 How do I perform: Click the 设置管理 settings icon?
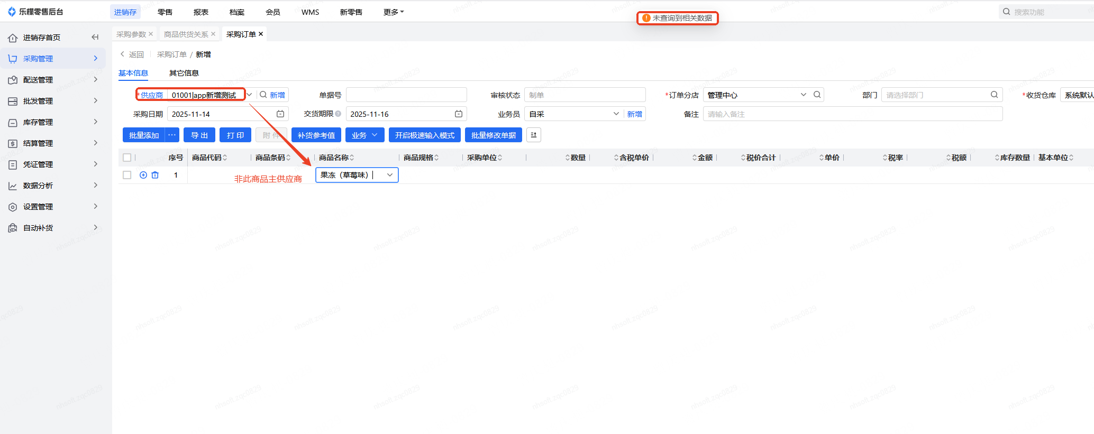click(x=13, y=207)
